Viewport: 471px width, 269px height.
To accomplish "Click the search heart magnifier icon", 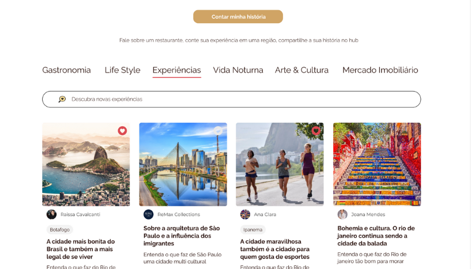I will [x=62, y=99].
